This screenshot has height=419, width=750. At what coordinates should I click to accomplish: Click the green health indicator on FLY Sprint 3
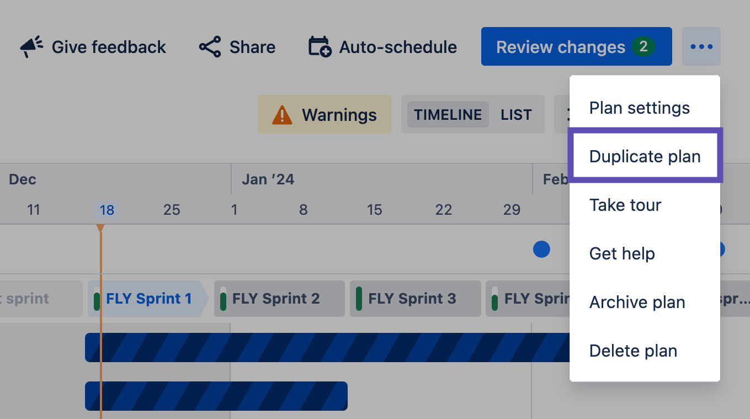tap(359, 298)
